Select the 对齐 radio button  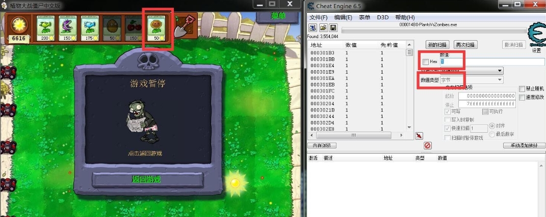coord(492,126)
